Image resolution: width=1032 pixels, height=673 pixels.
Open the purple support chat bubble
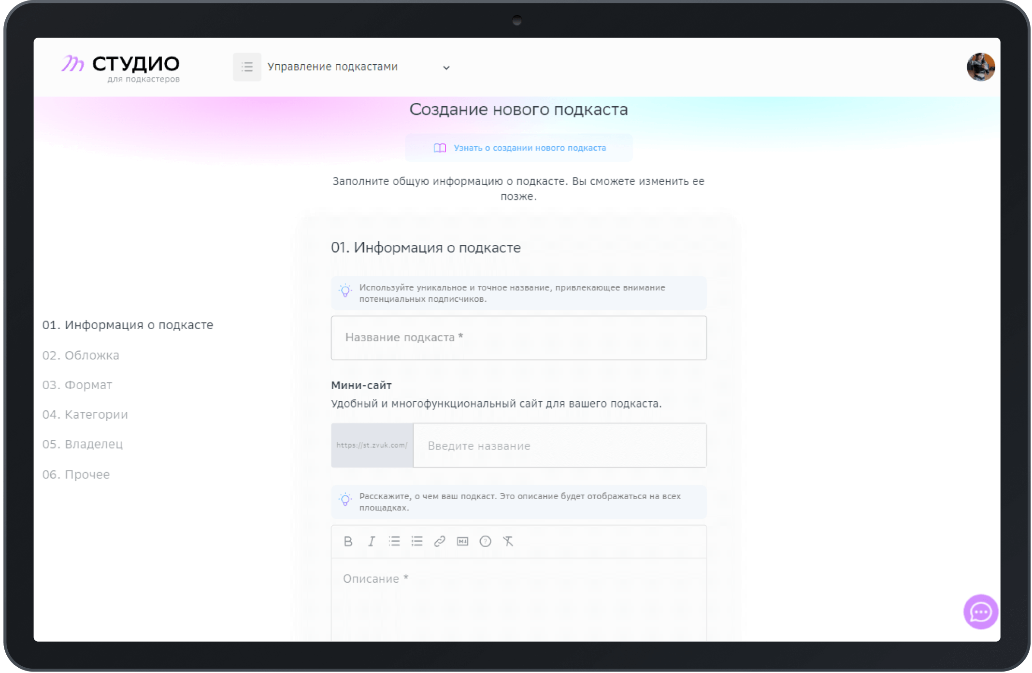[x=980, y=612]
